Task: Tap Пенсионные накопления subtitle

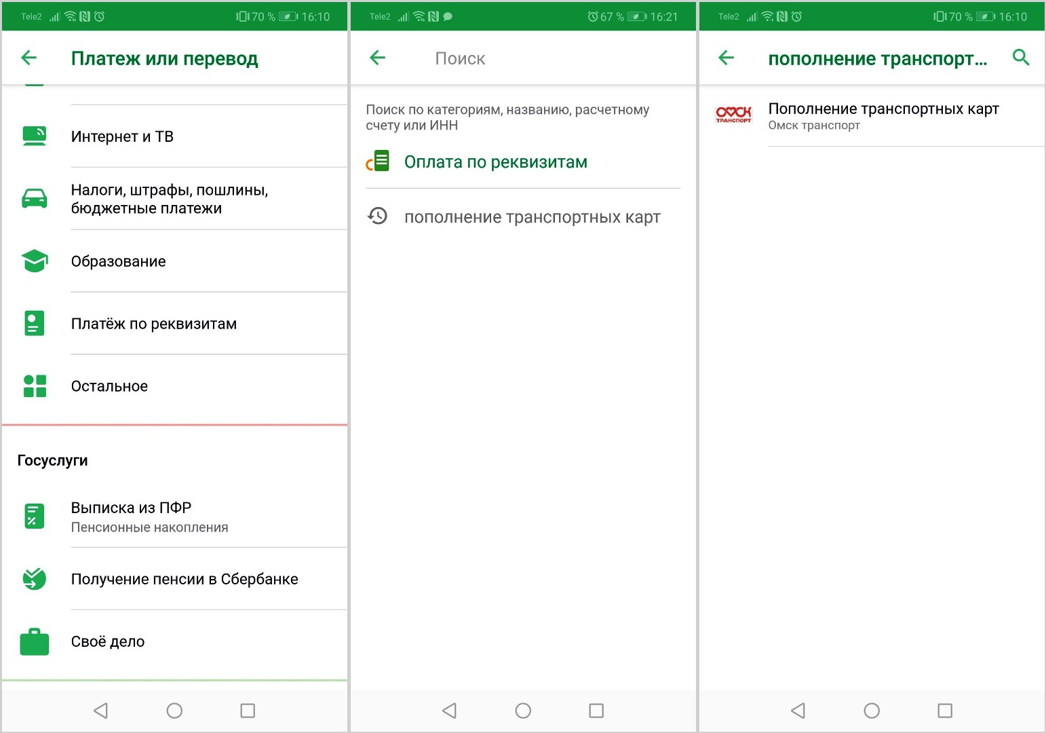Action: pos(150,527)
